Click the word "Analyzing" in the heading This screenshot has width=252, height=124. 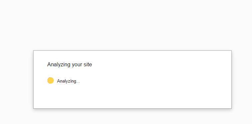click(59, 65)
